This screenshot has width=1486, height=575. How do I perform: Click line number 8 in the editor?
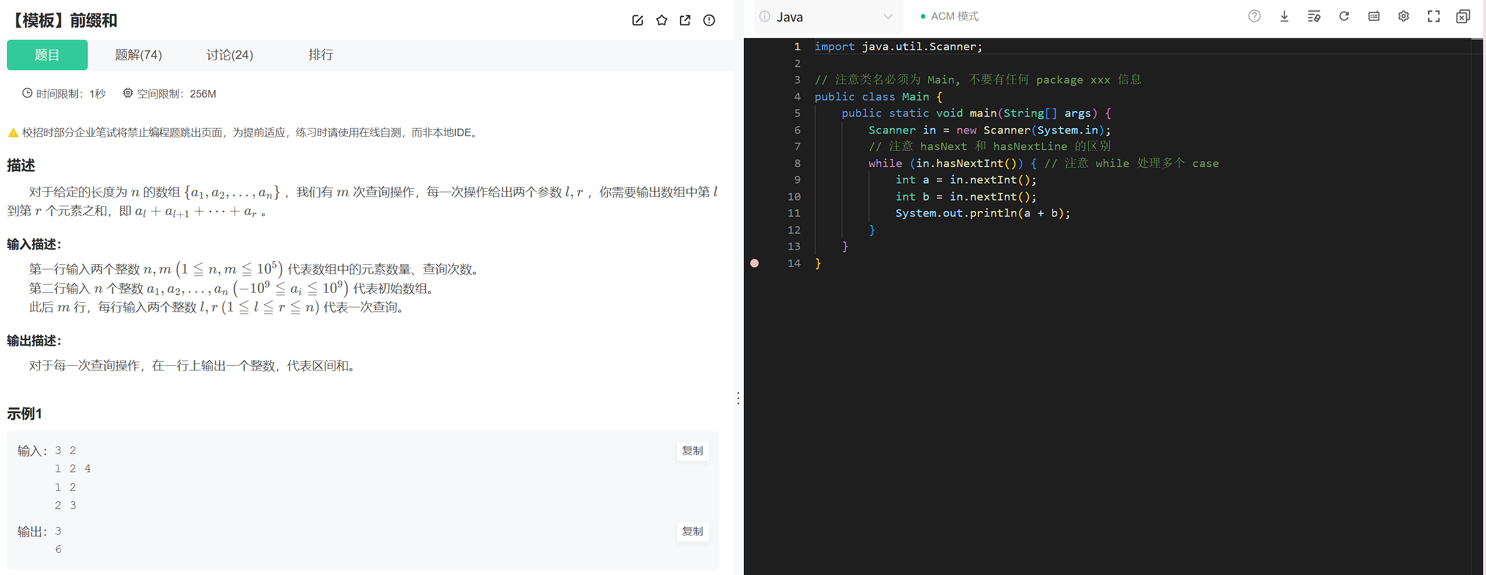pos(797,164)
